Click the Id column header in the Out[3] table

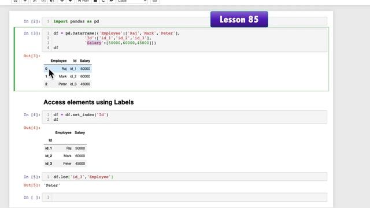[x=75, y=61]
